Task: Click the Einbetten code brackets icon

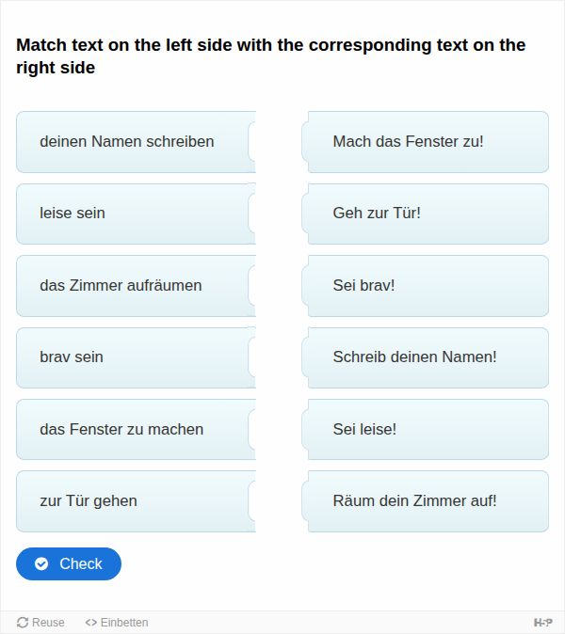Action: pos(91,623)
